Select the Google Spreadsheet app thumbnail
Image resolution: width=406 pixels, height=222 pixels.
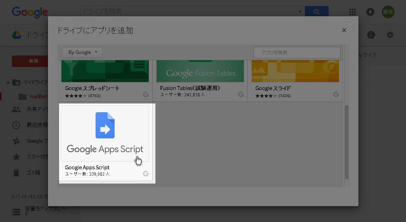[105, 71]
